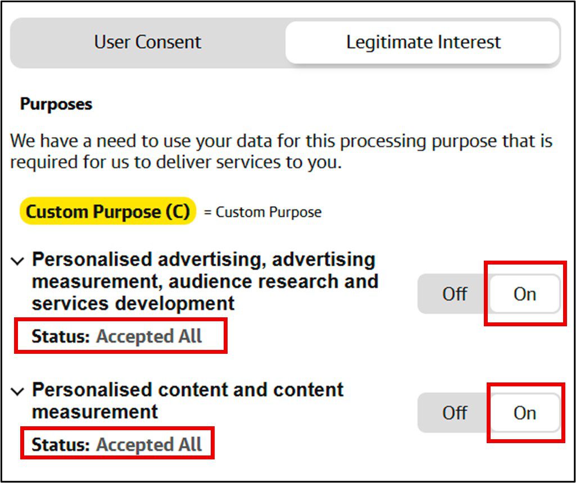
Task: Click "Accepted All" under Personalised advertising
Action: click(x=149, y=336)
